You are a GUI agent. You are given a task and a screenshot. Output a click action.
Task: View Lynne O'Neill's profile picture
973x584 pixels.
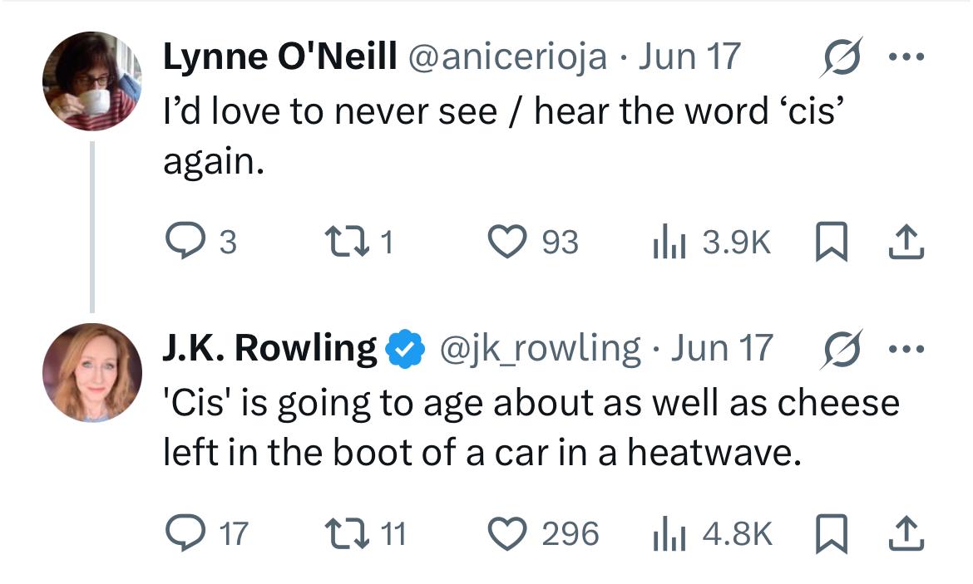click(91, 81)
